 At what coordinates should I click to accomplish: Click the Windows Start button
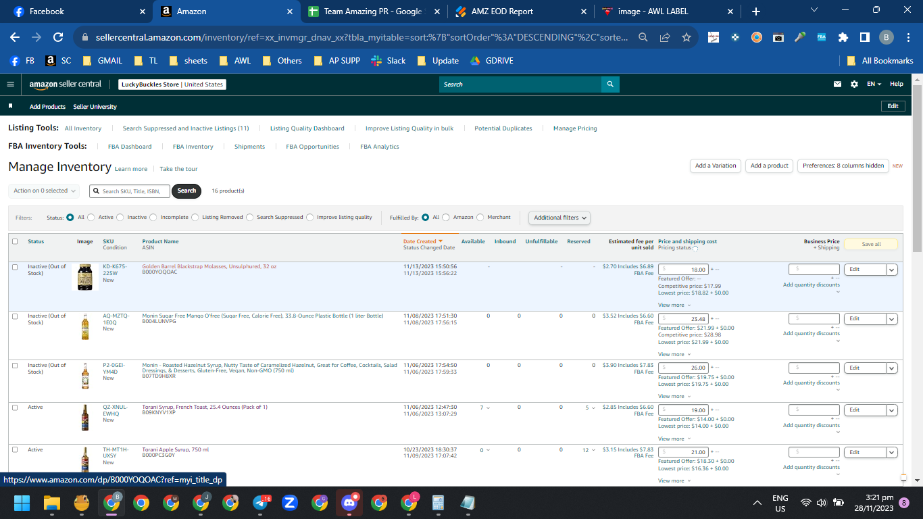22,503
